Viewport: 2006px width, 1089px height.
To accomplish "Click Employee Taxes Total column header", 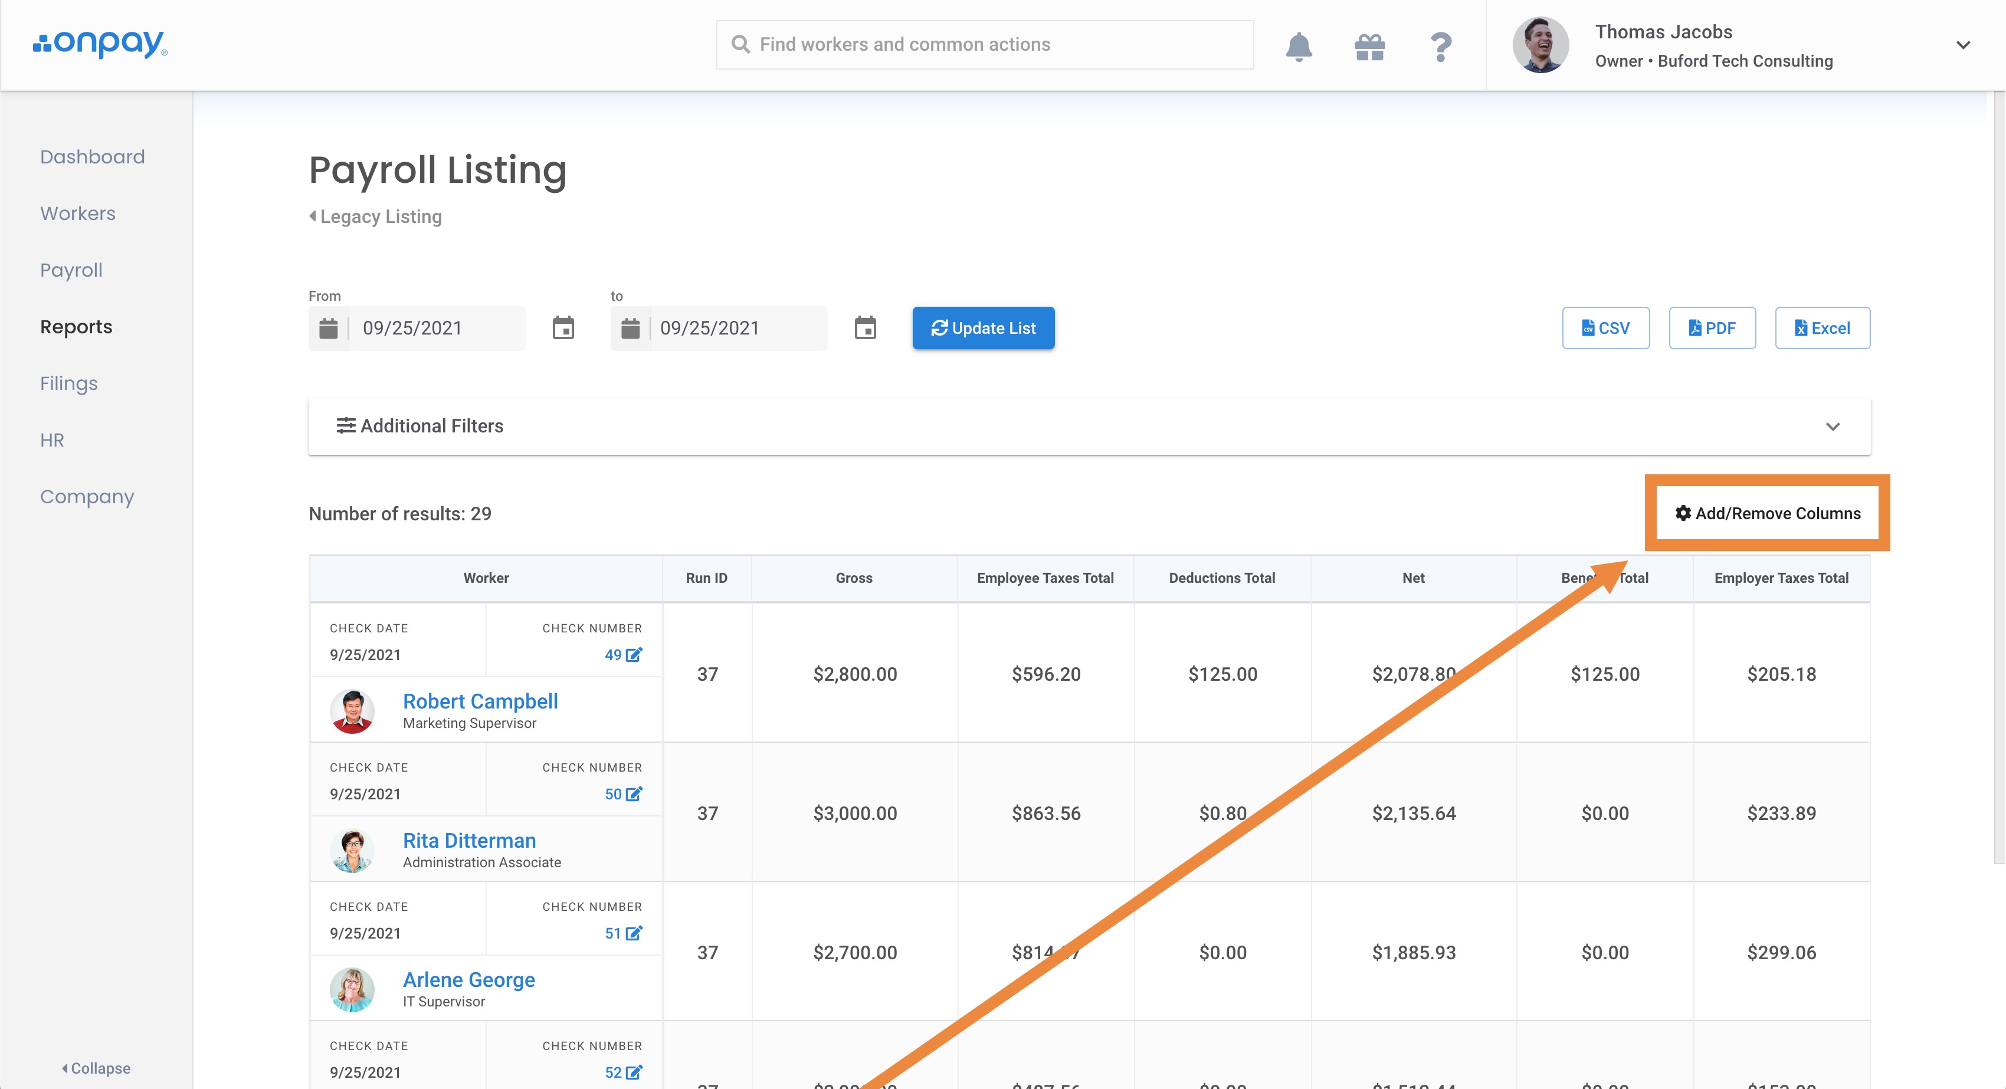I will tap(1045, 578).
